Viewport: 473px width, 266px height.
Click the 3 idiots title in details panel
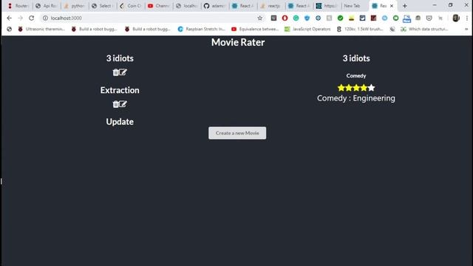[356, 58]
